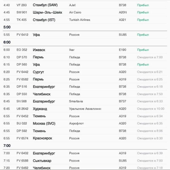Select Ikar flight EO 352 from Ижевск
Screen dimensions: 170x170
click(85, 50)
